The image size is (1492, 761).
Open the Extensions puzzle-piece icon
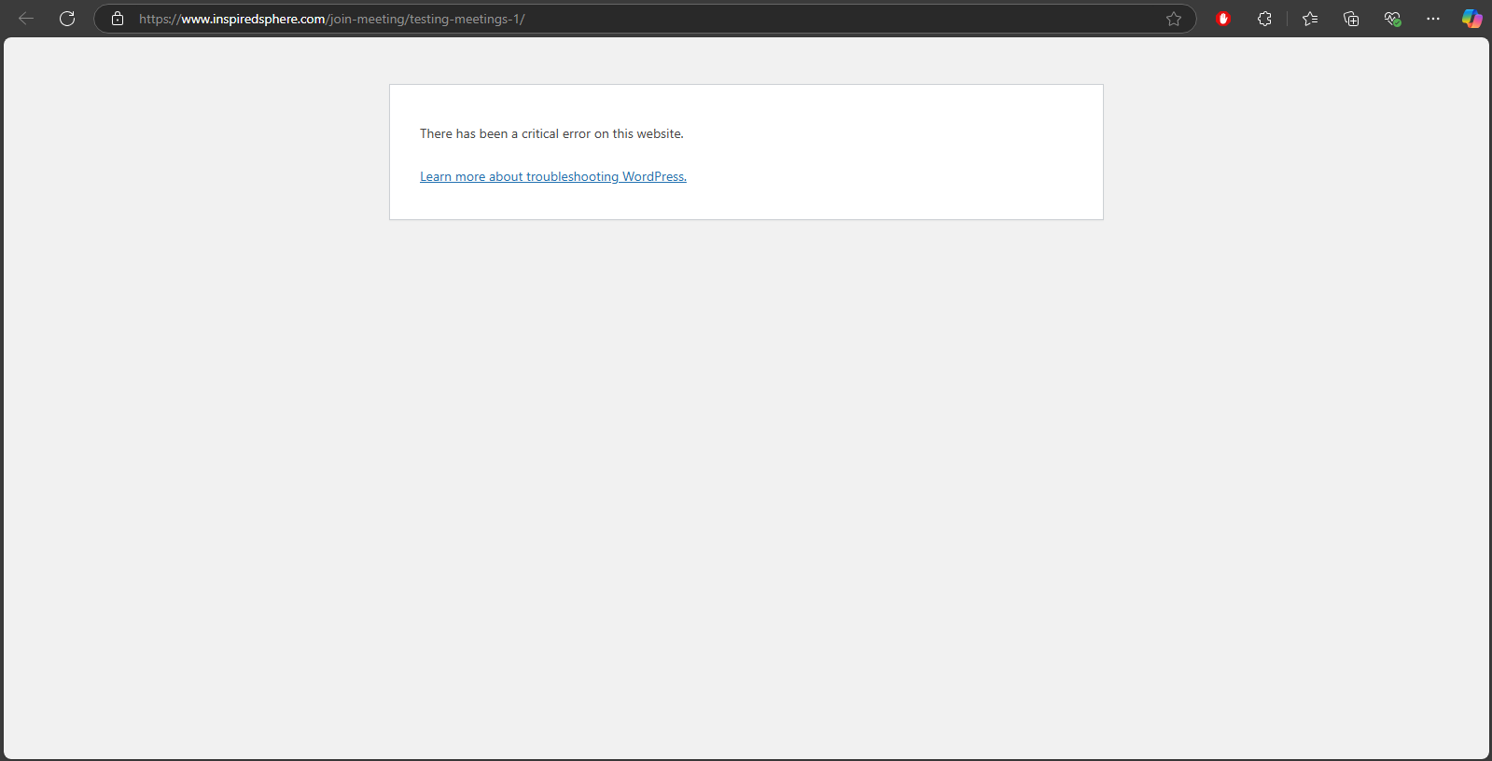pyautogui.click(x=1264, y=19)
